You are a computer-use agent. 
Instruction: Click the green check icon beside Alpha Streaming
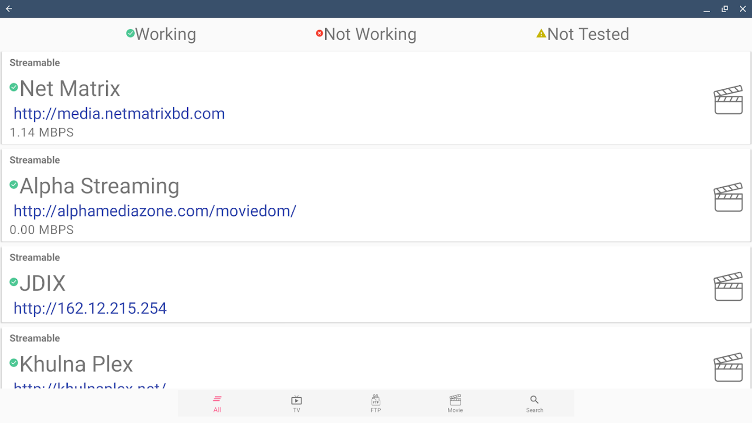coord(14,185)
